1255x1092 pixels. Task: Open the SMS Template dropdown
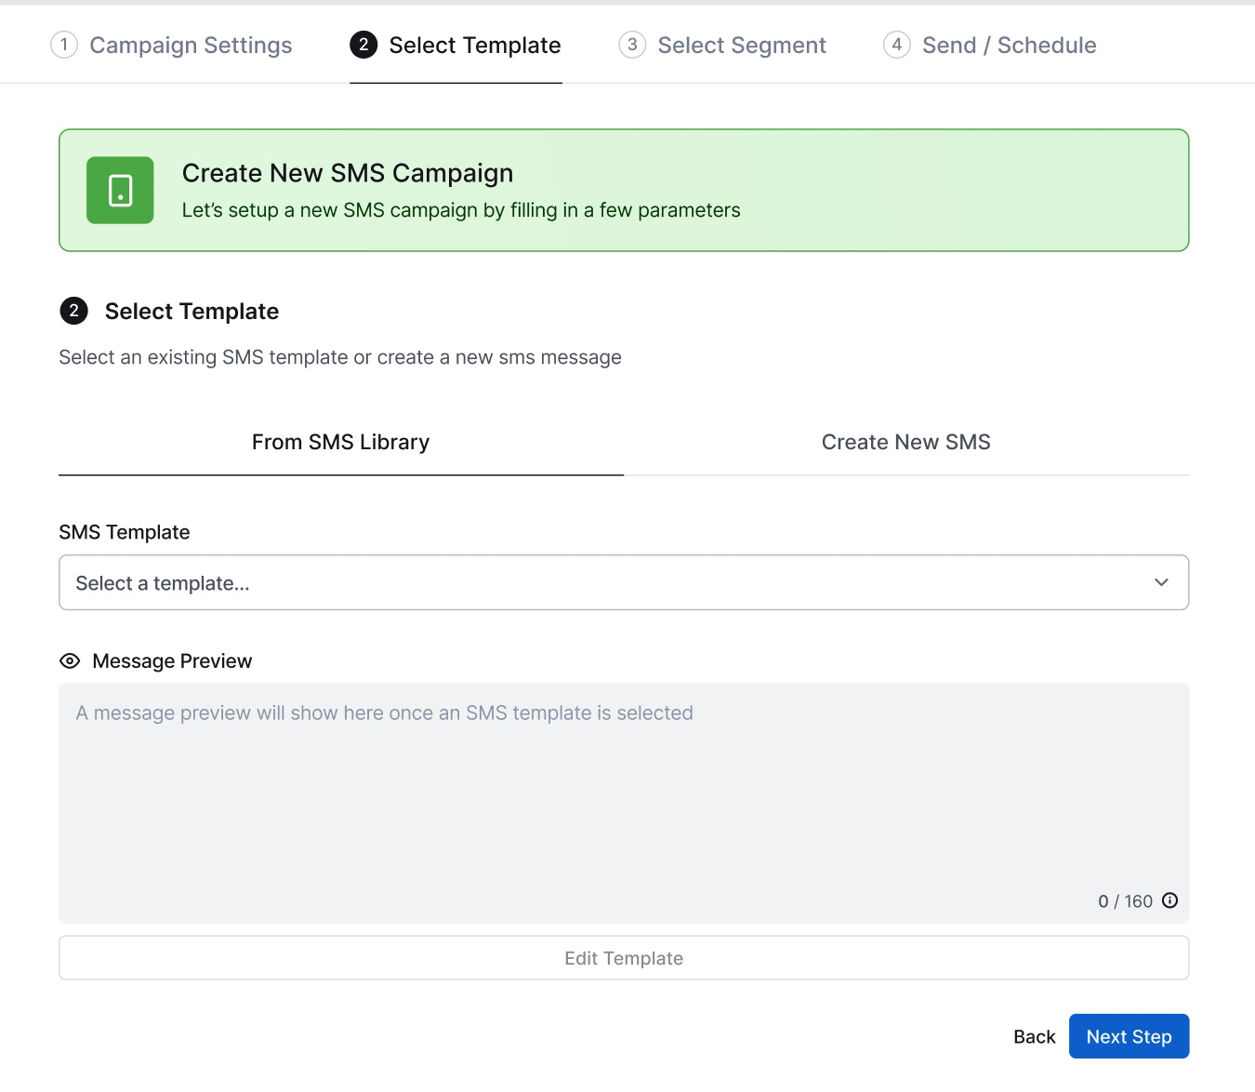click(x=624, y=582)
